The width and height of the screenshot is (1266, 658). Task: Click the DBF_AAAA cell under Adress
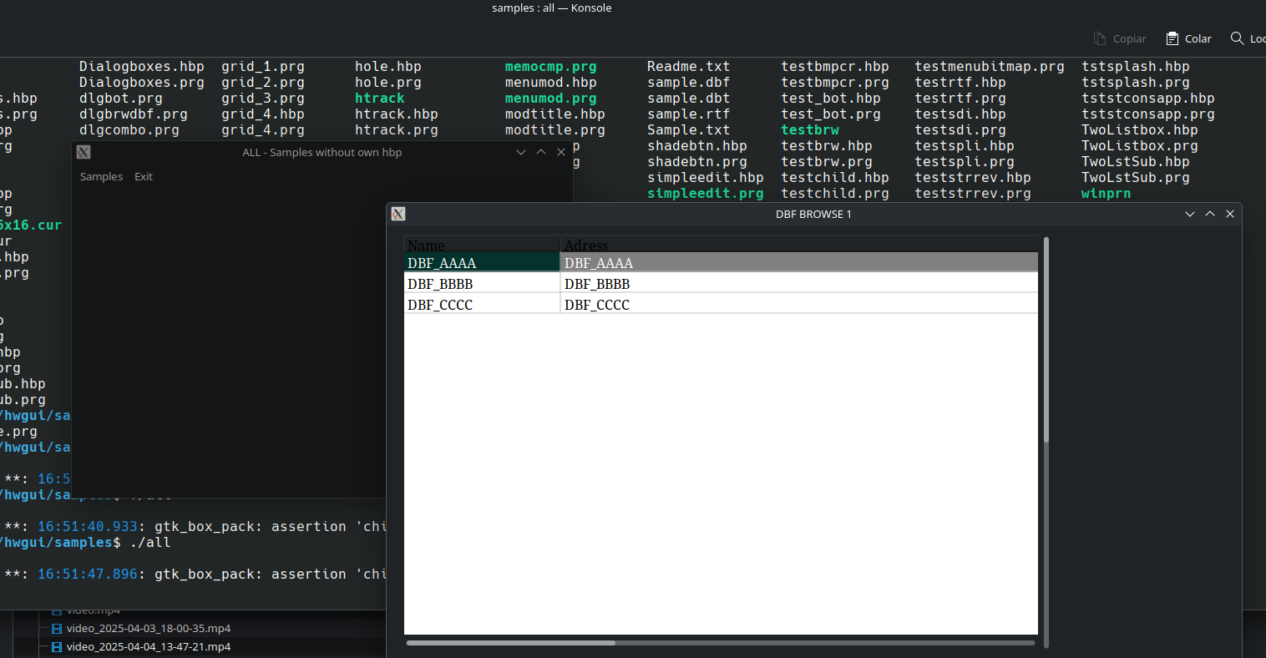[599, 263]
